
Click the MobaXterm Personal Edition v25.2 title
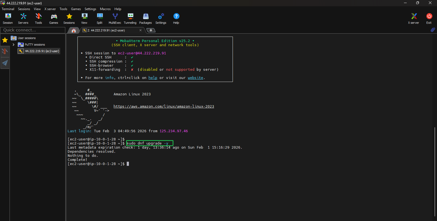pyautogui.click(x=155, y=41)
